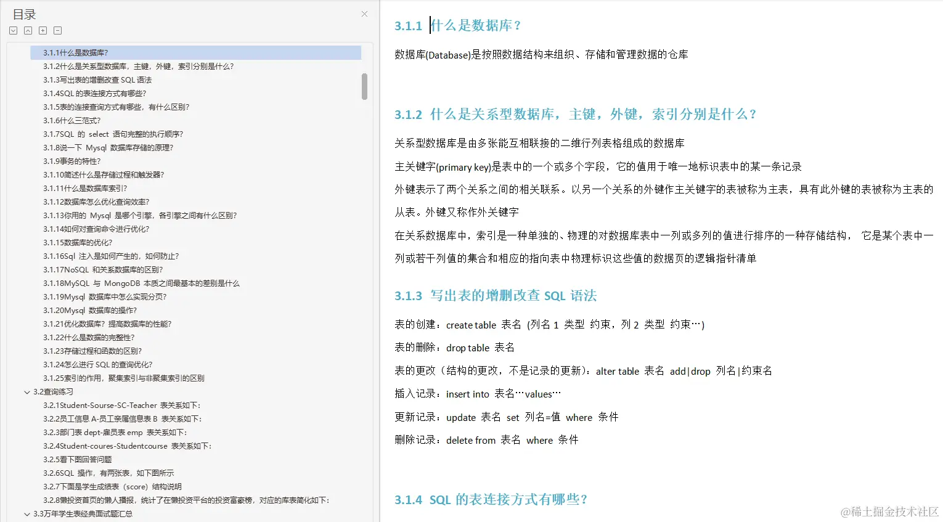
Task: Click the heading 3.1.3 写出表的增删改查 SQL 语法
Action: 496,295
